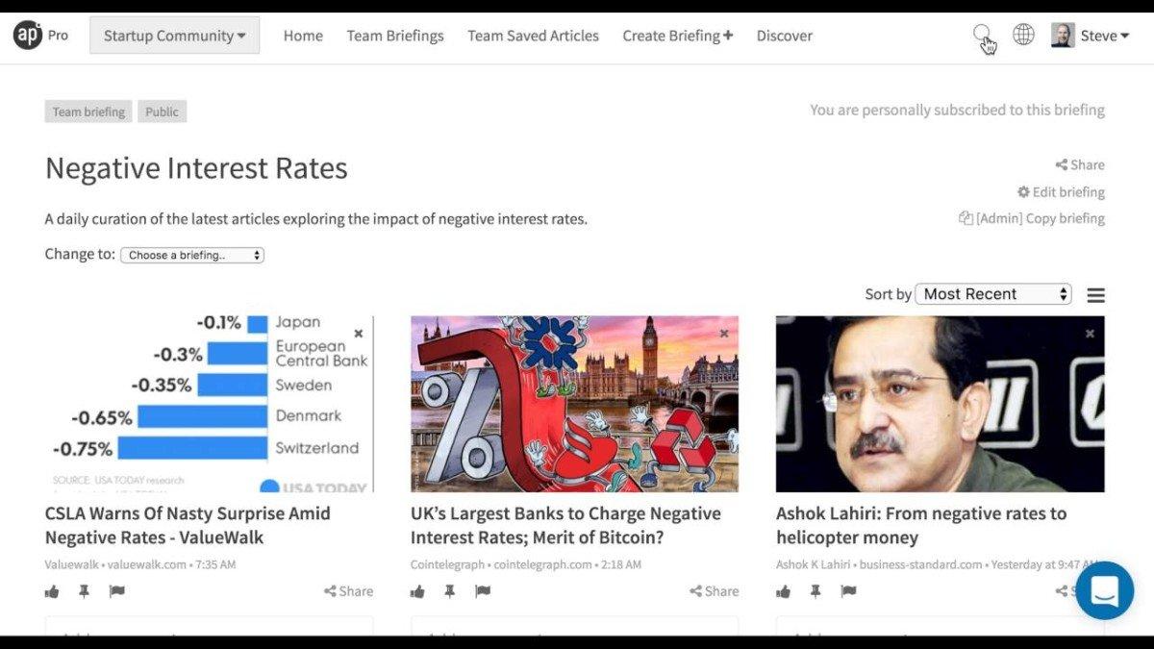Image resolution: width=1154 pixels, height=649 pixels.
Task: Flag the UK's Largest Banks article
Action: 482,591
